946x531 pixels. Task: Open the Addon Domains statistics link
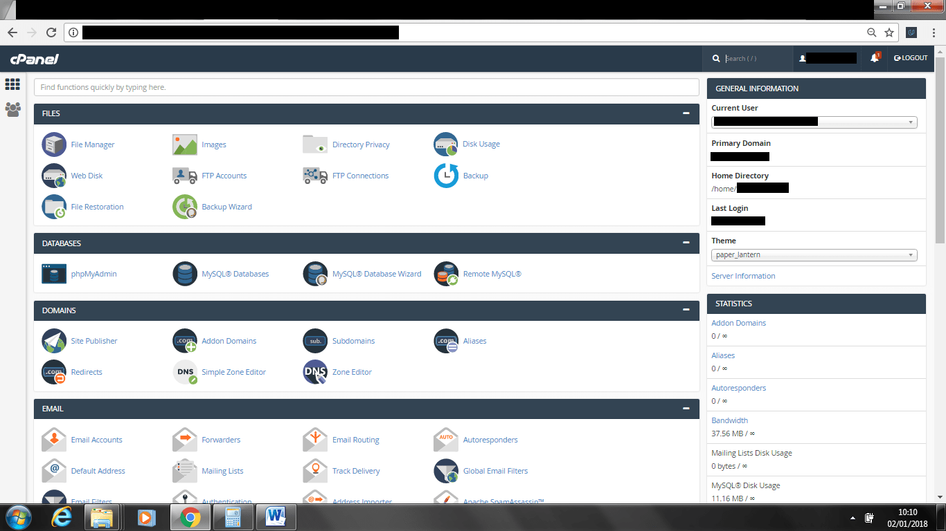pyautogui.click(x=738, y=323)
